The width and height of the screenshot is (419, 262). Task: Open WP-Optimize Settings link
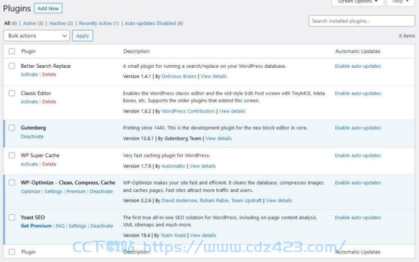[53, 191]
